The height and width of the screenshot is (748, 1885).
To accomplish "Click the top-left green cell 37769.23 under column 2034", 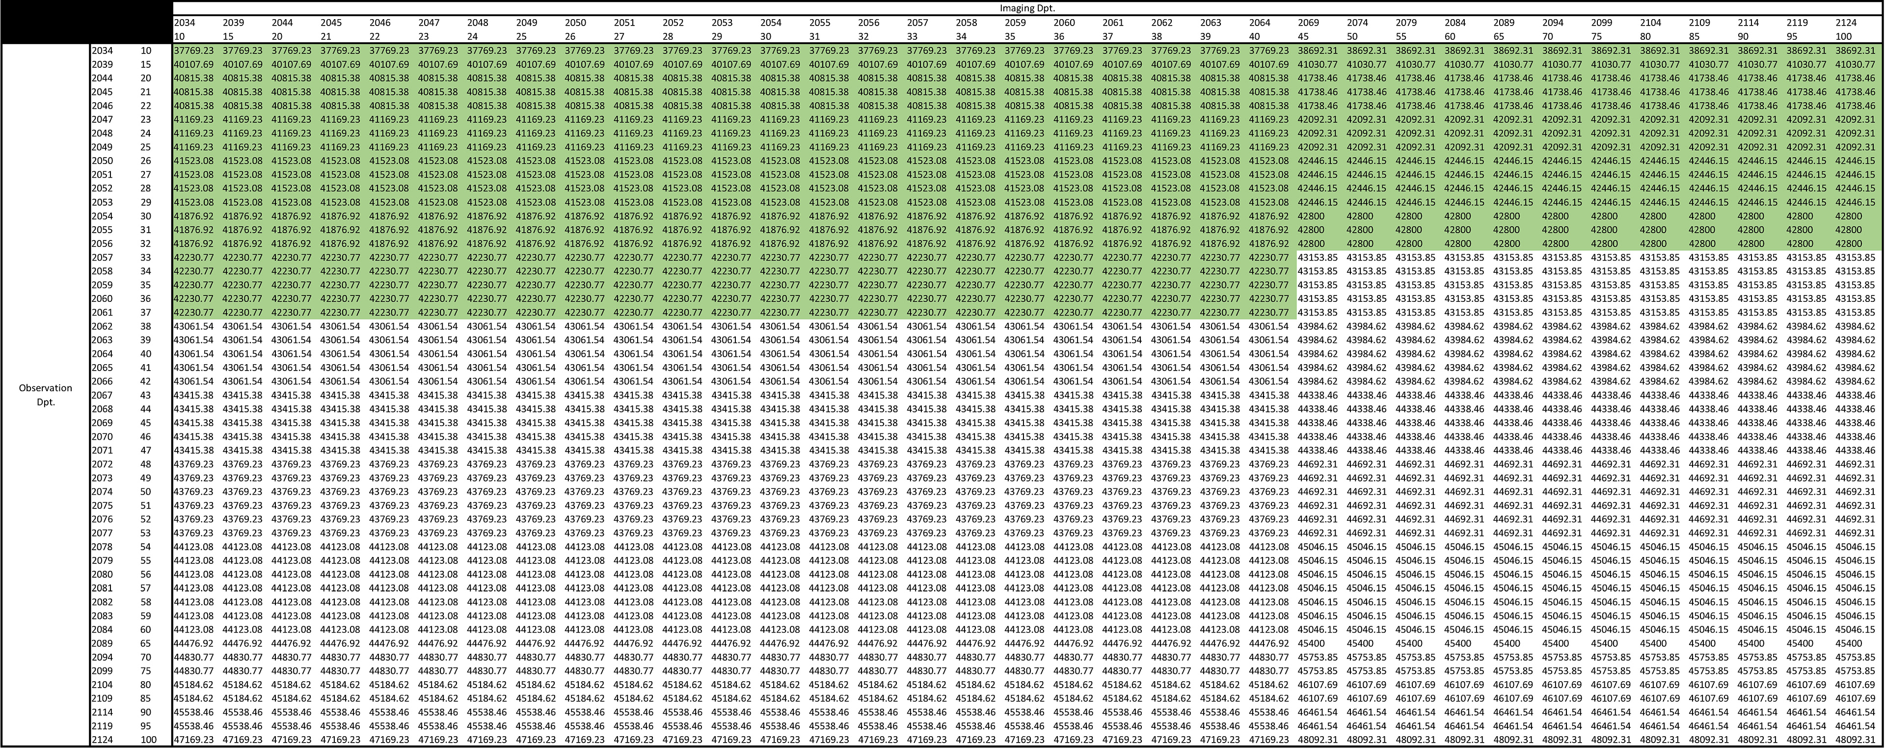I will (x=194, y=51).
